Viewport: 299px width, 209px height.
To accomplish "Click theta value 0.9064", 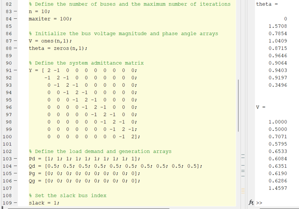I will click(x=278, y=63).
